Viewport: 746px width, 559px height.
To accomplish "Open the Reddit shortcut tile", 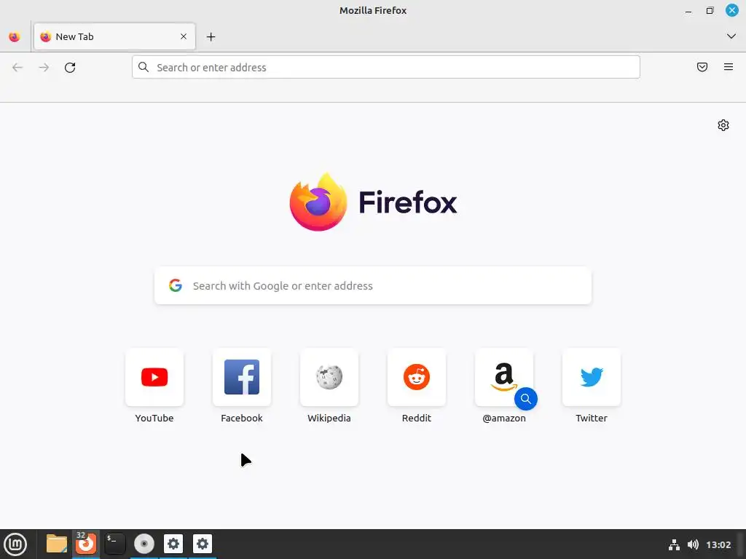I will (417, 377).
